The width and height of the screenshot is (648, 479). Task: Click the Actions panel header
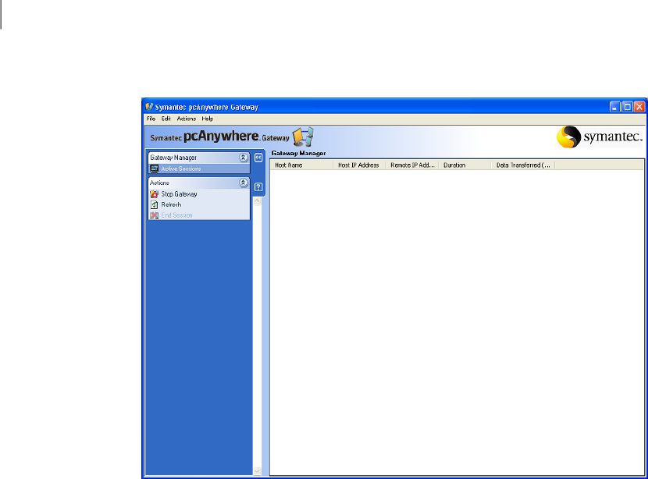[199, 183]
